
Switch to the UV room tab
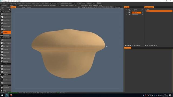click(18, 7)
